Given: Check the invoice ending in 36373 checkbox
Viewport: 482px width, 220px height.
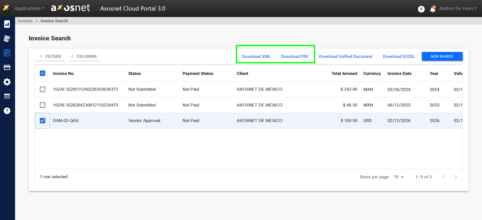Looking at the screenshot, I should pos(43,89).
